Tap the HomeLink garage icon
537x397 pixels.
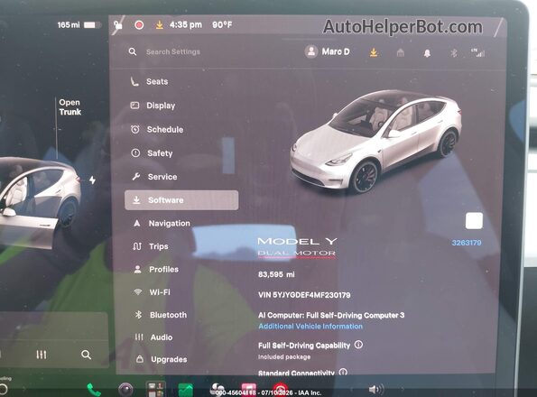tap(400, 52)
